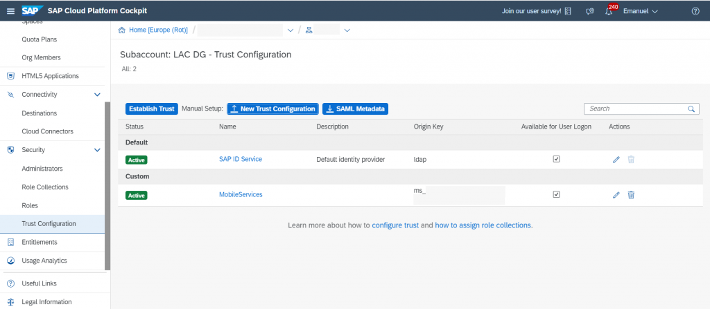Open the hamburger navigation menu

pos(11,11)
